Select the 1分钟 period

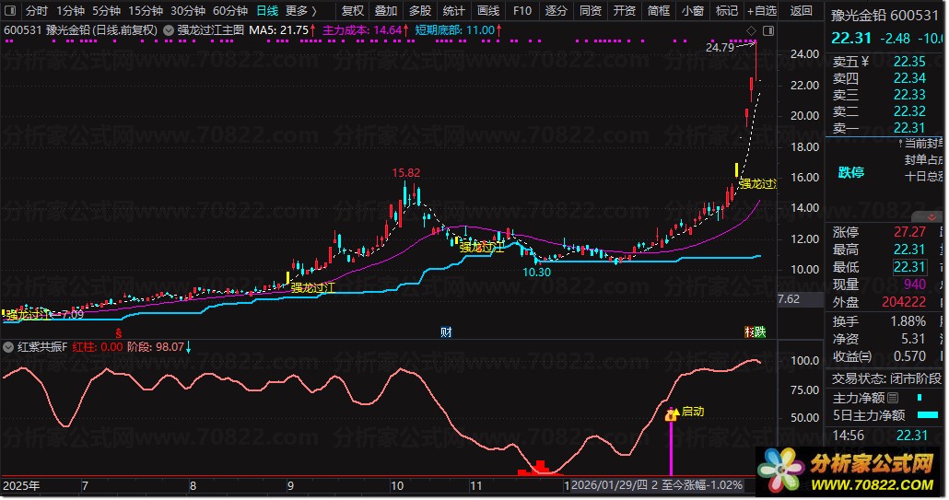pyautogui.click(x=70, y=10)
